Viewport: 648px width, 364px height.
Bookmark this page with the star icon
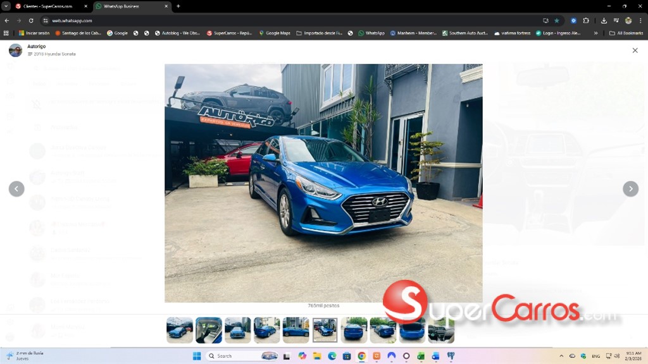557,20
